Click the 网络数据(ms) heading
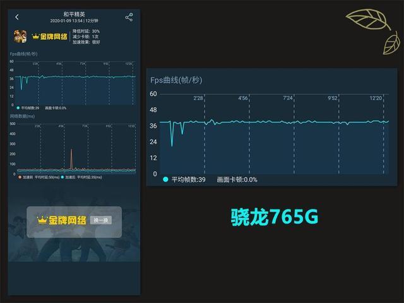 [x=22, y=116]
